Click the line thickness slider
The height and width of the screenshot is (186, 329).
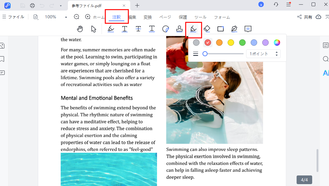click(x=224, y=54)
